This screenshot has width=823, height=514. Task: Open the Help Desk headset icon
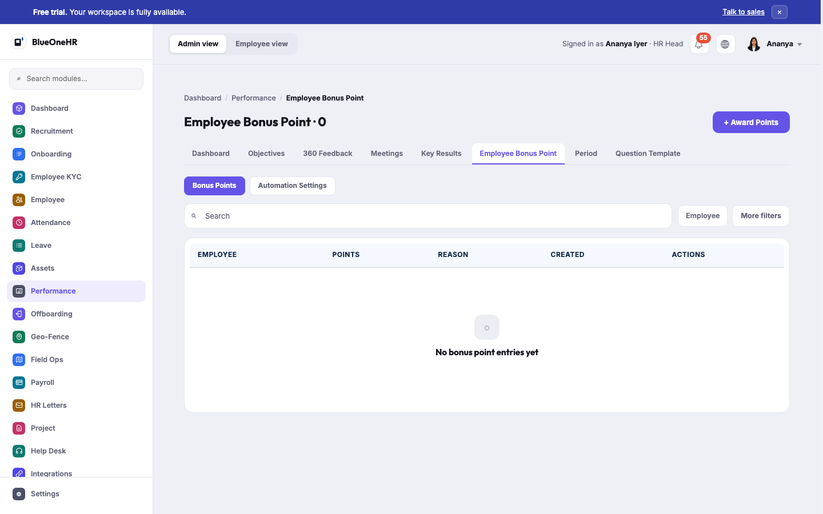coord(19,451)
